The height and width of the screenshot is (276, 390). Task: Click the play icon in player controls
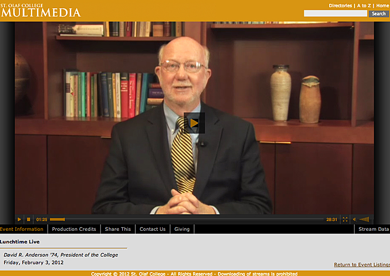pyautogui.click(x=19, y=219)
